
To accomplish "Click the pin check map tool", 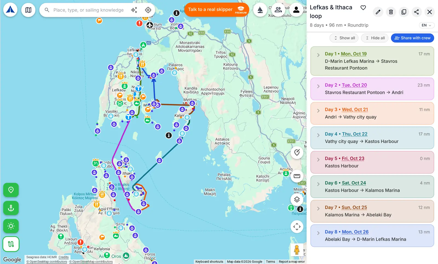I will click(297, 153).
